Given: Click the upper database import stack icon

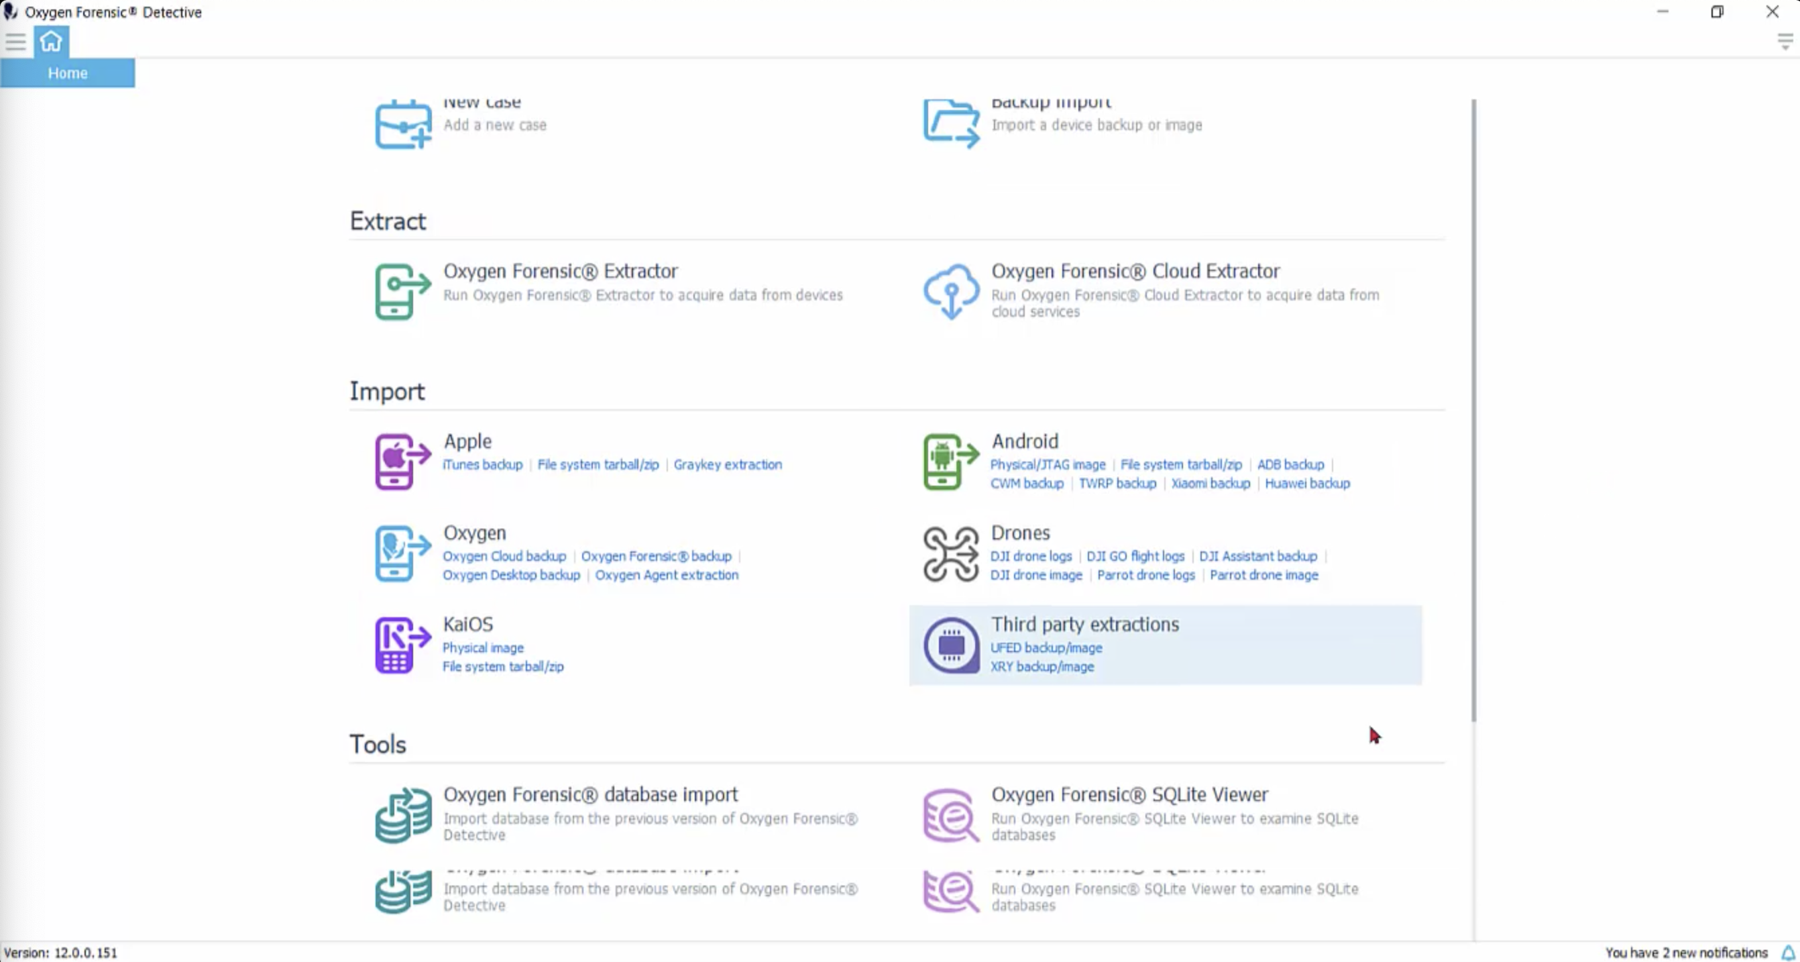Looking at the screenshot, I should (403, 815).
